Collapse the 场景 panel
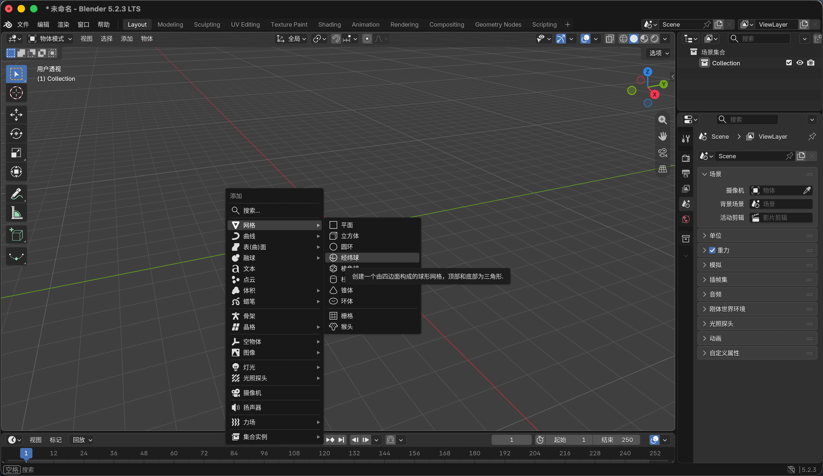The height and width of the screenshot is (476, 823). click(x=757, y=174)
